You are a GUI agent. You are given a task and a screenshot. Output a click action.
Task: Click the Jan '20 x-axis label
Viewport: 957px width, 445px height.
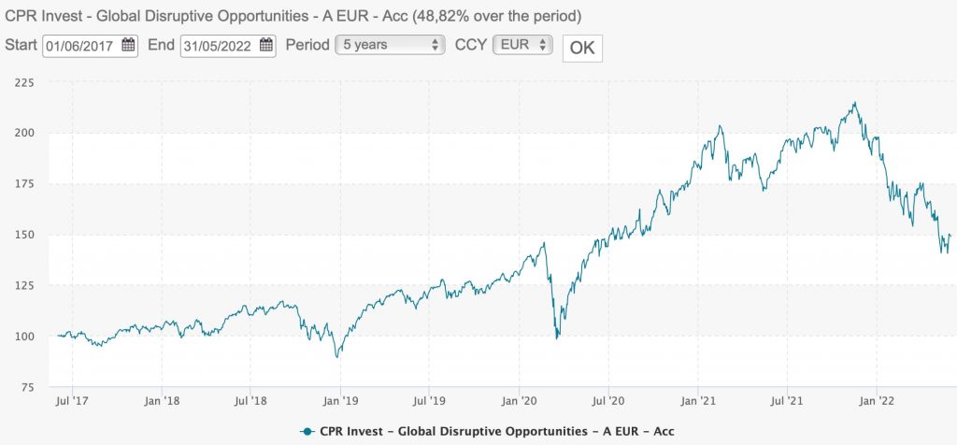[x=519, y=403]
